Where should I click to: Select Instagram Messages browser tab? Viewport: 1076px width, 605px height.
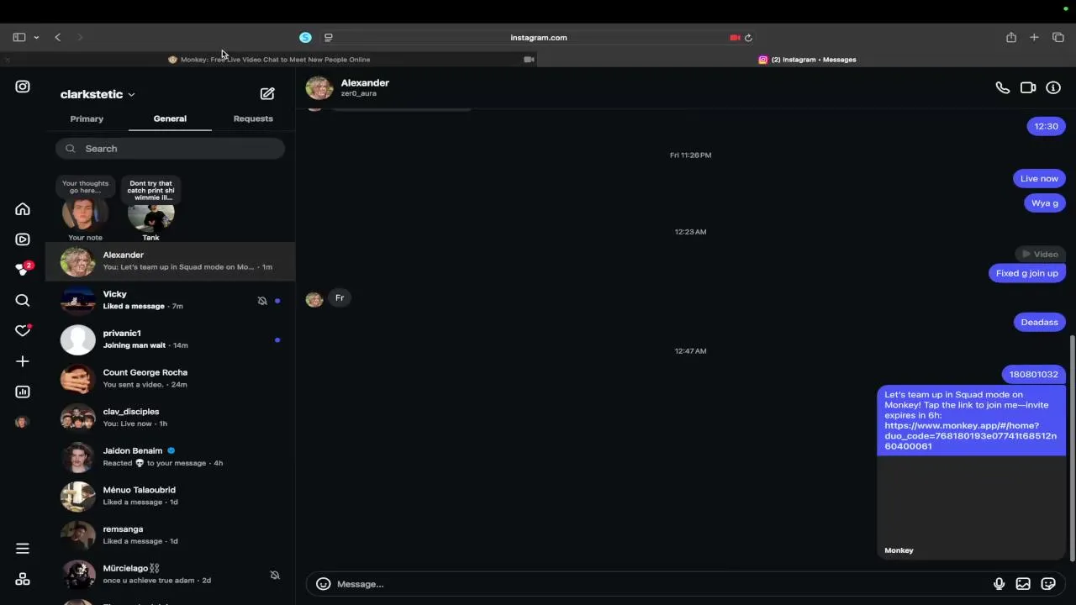click(x=807, y=60)
